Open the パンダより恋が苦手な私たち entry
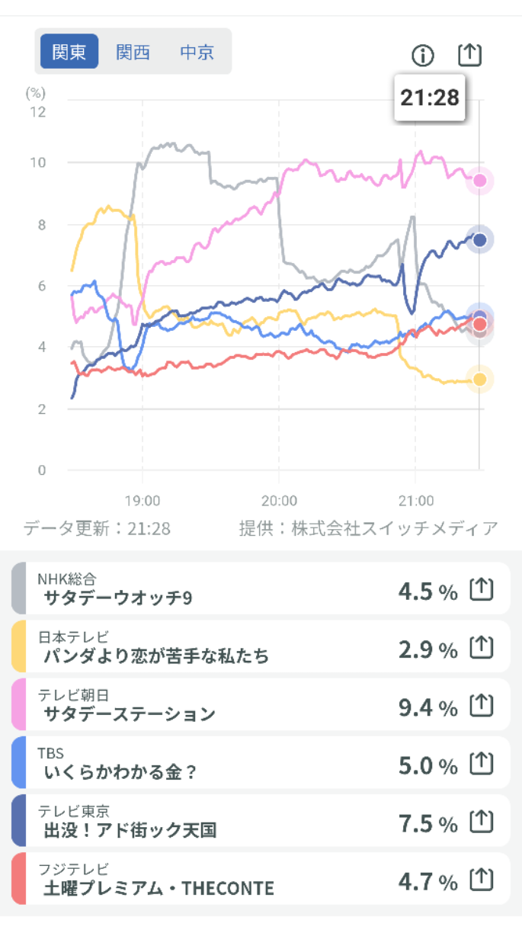The image size is (522, 949). tap(156, 656)
